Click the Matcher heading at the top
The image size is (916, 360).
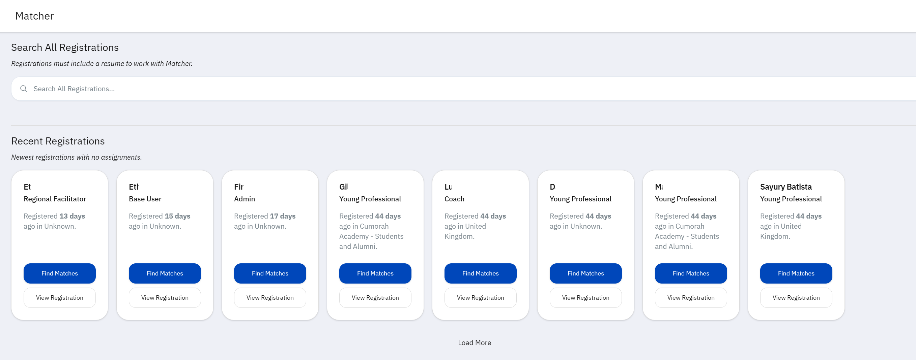[x=34, y=16]
